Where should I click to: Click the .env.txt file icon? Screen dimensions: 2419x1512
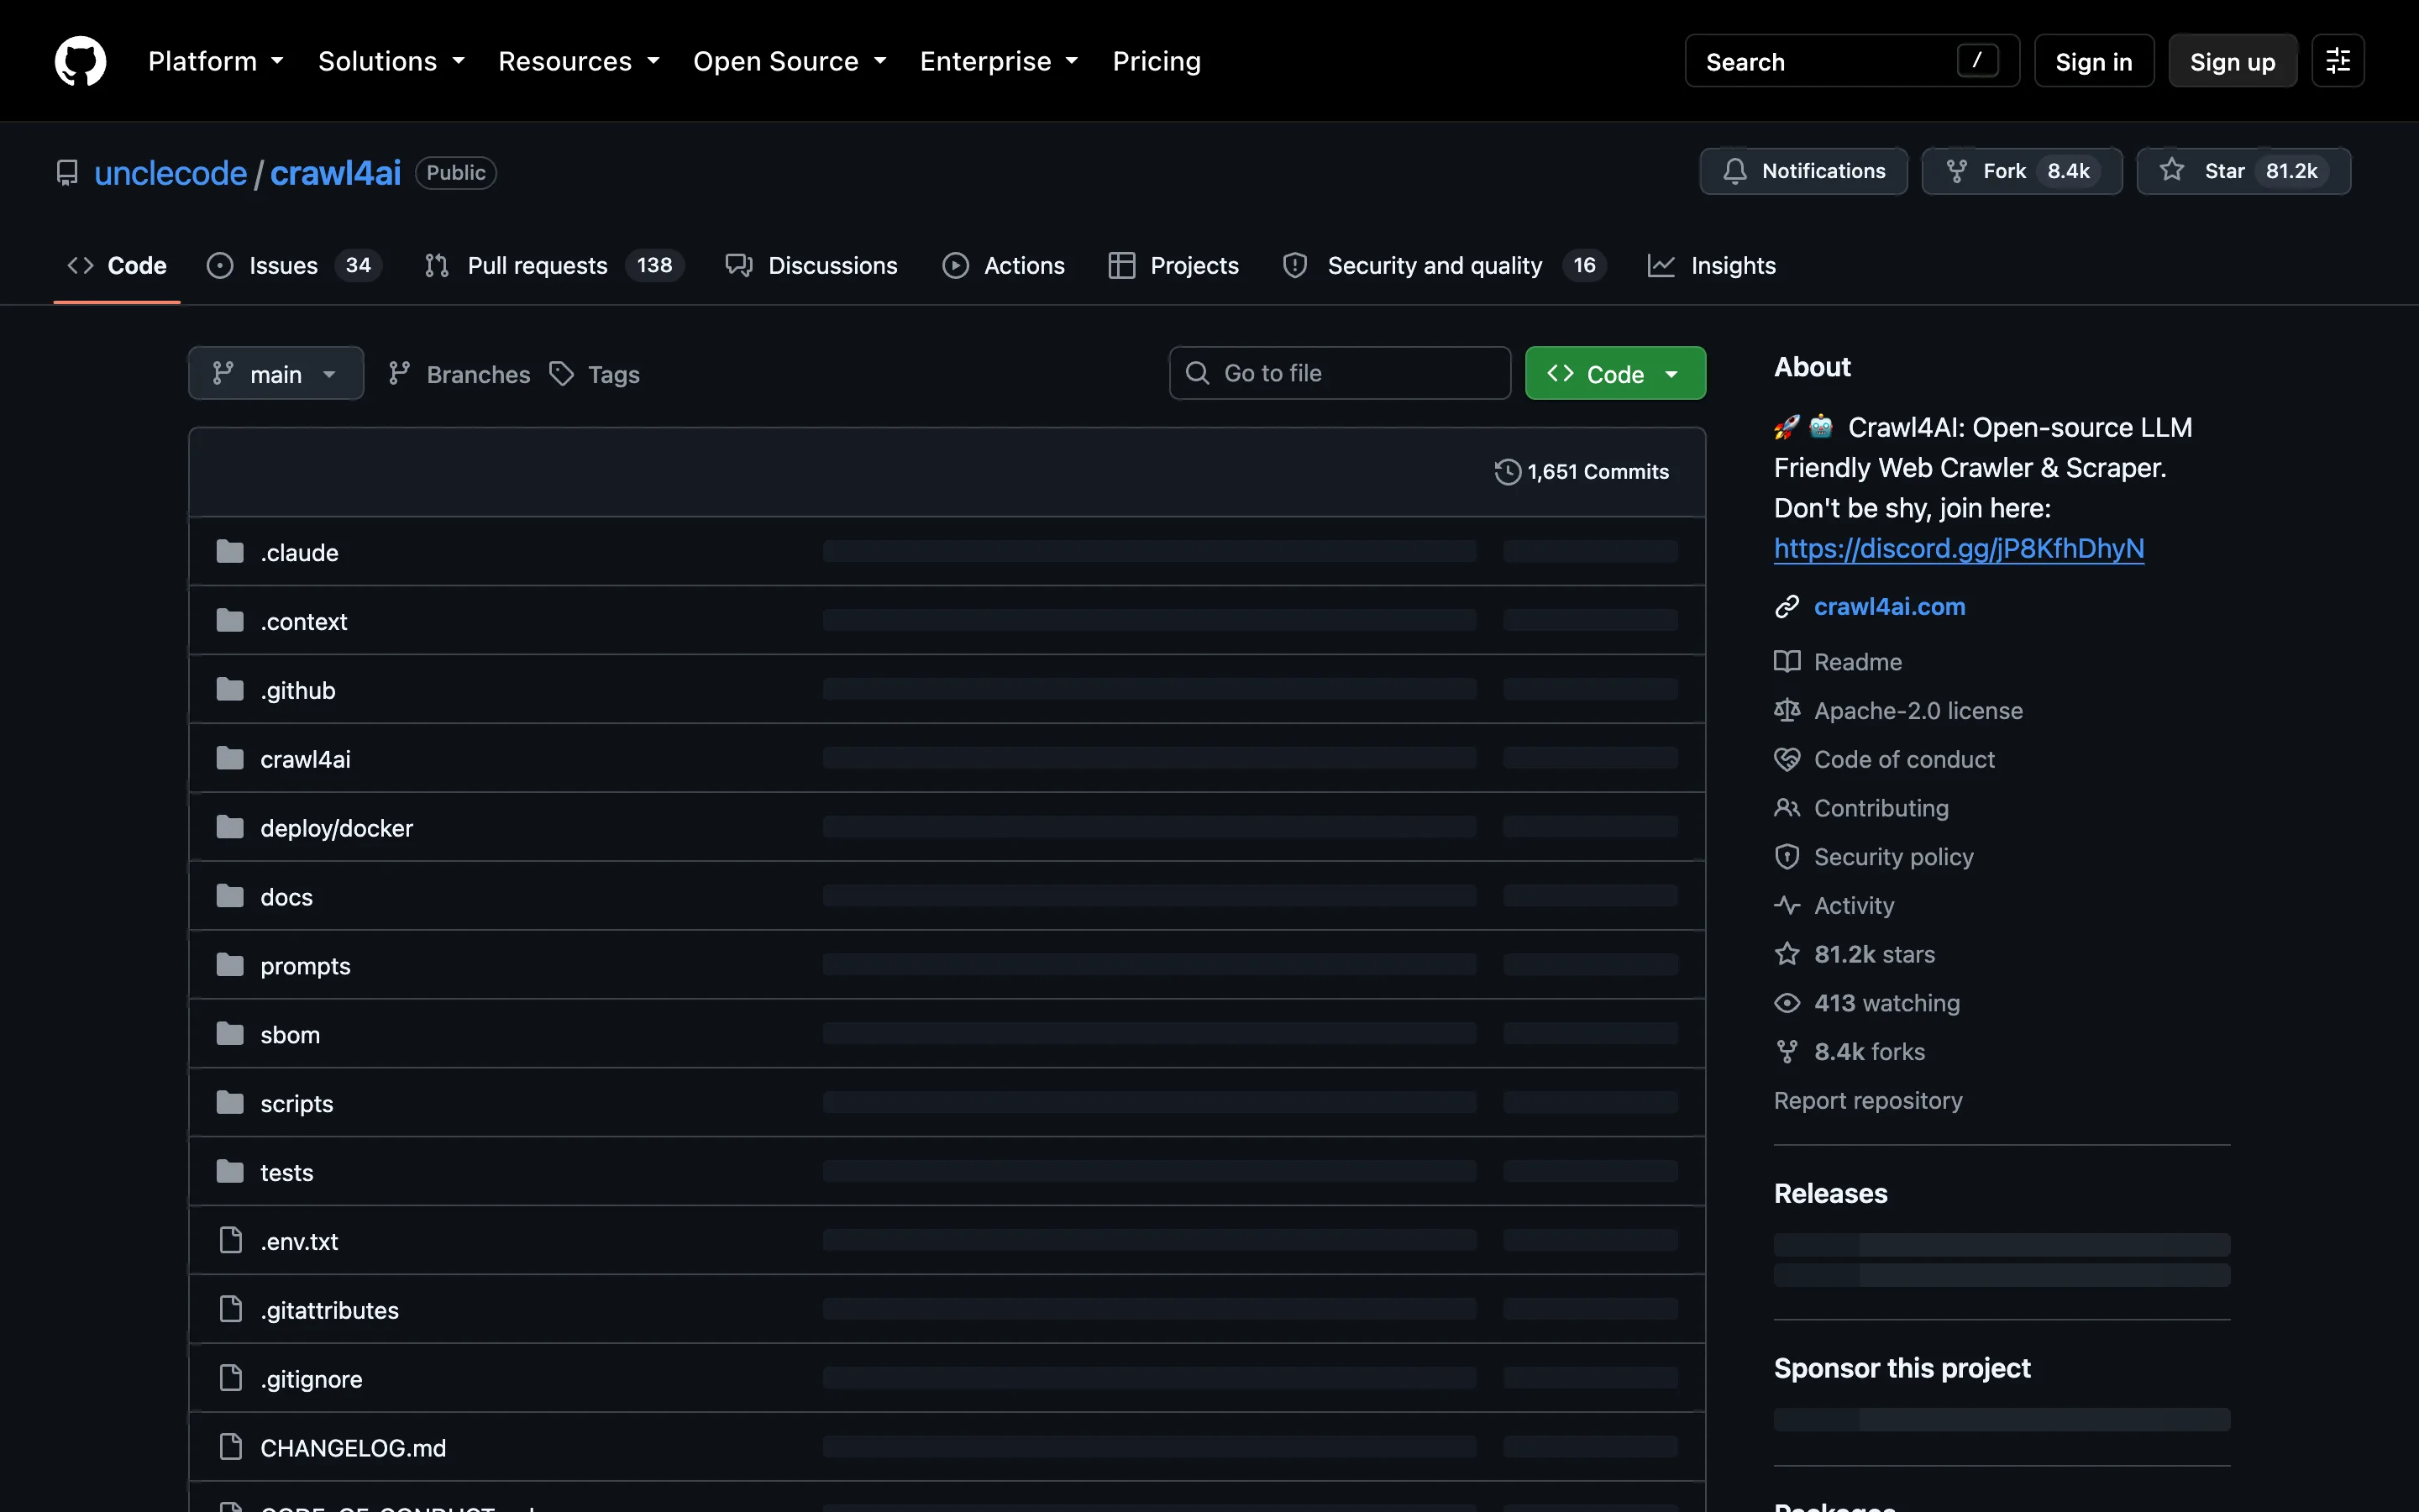pos(230,1241)
